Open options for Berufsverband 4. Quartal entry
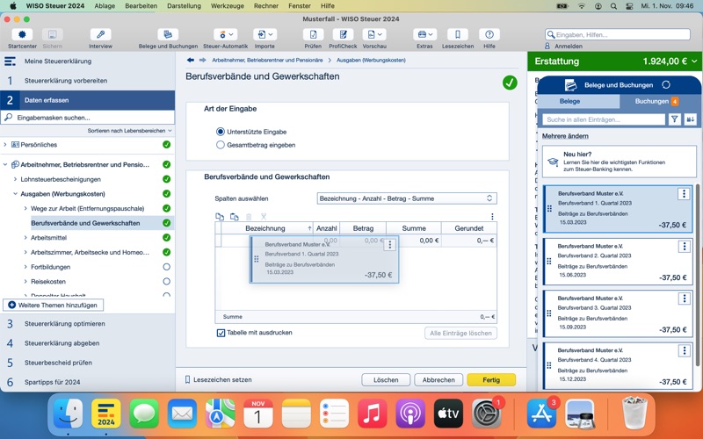 tap(685, 350)
